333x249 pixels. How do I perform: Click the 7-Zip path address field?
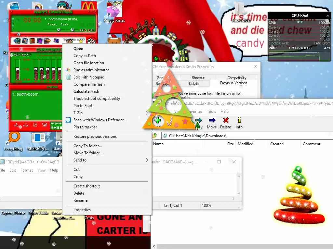[x=247, y=136]
